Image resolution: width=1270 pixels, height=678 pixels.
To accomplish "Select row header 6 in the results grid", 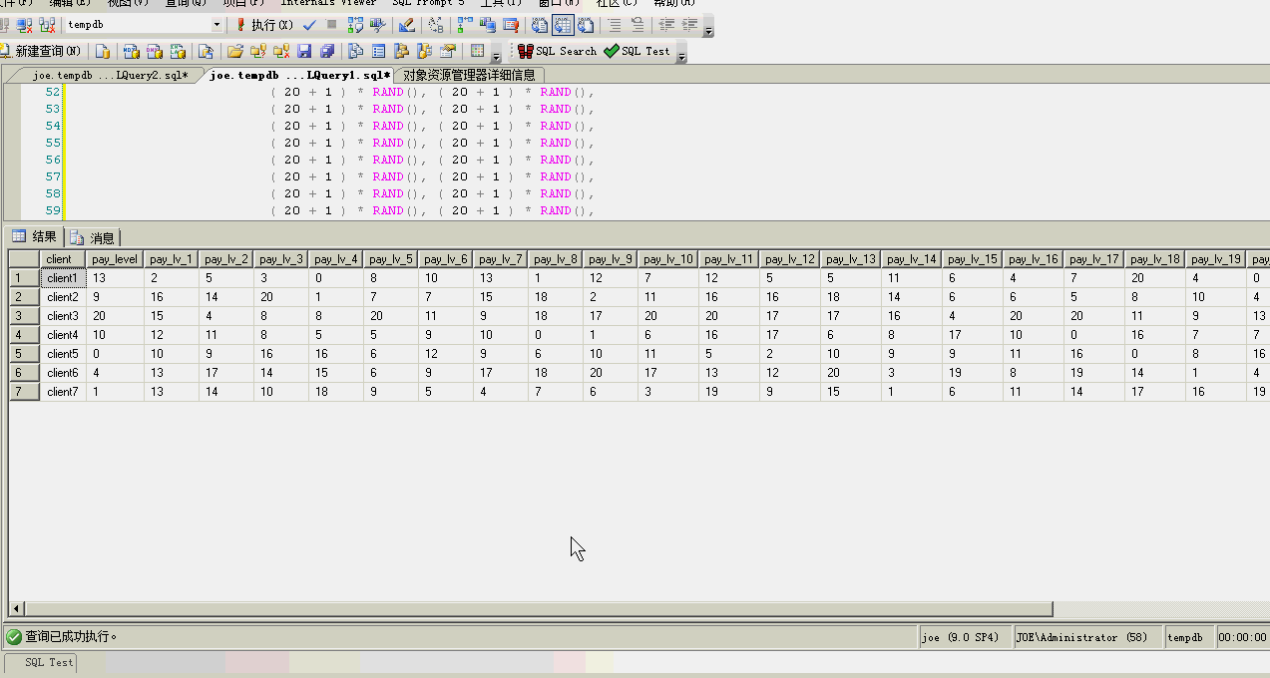I will [25, 373].
